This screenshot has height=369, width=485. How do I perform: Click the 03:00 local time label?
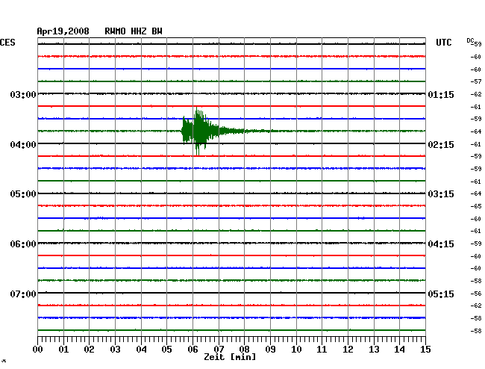tap(23, 94)
